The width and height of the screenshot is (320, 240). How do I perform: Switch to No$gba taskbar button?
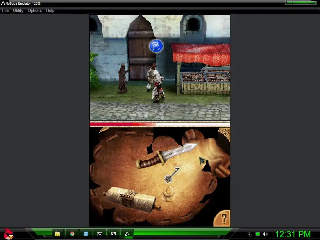[127, 234]
